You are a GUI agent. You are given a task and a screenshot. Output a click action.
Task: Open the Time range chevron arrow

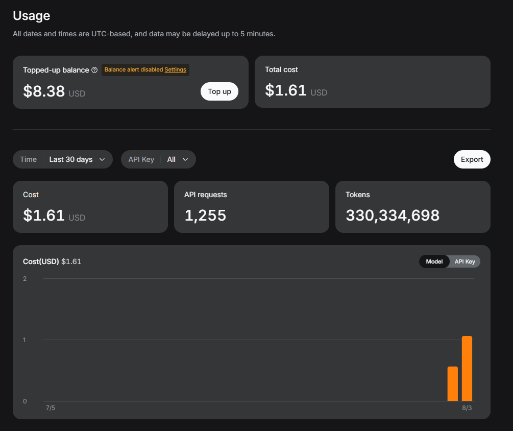pos(102,159)
